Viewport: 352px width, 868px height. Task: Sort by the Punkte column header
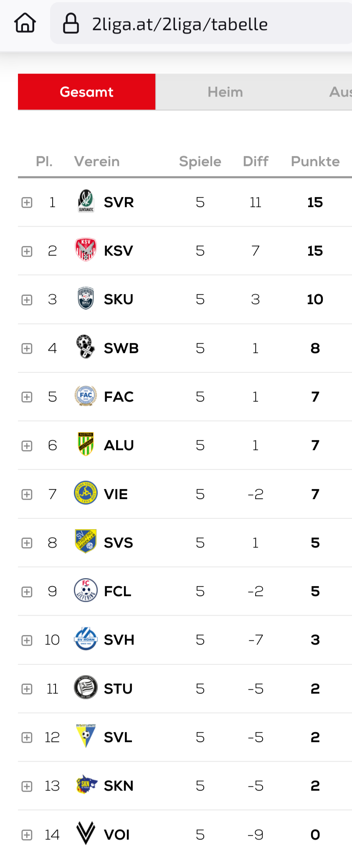[x=315, y=161]
